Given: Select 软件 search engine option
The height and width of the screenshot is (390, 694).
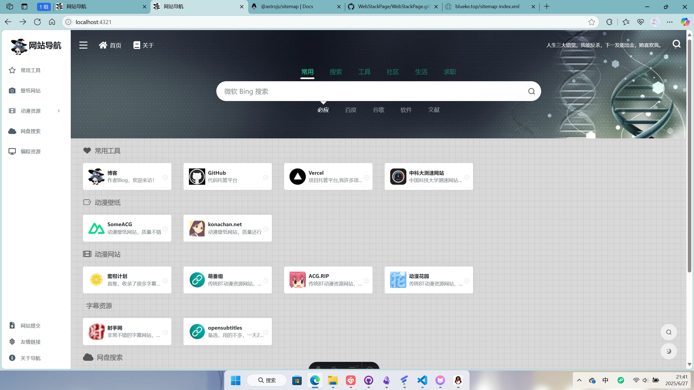Looking at the screenshot, I should pyautogui.click(x=406, y=110).
